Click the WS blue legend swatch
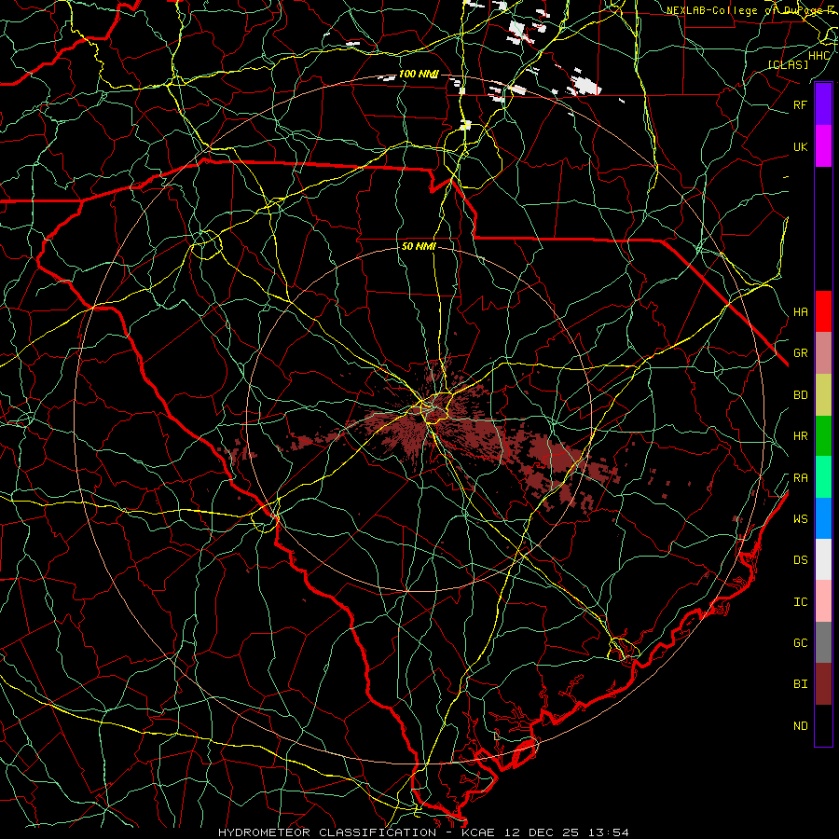The width and height of the screenshot is (839, 839). pyautogui.click(x=823, y=518)
